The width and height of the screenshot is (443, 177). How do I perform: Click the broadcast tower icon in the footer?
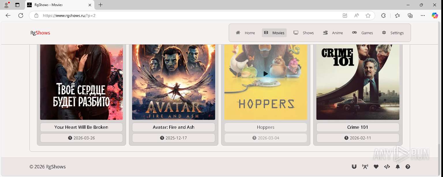pos(365,167)
